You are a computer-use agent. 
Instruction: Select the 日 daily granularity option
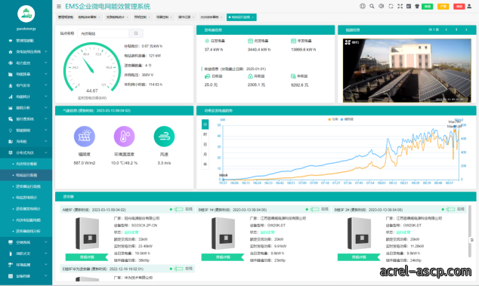206,144
